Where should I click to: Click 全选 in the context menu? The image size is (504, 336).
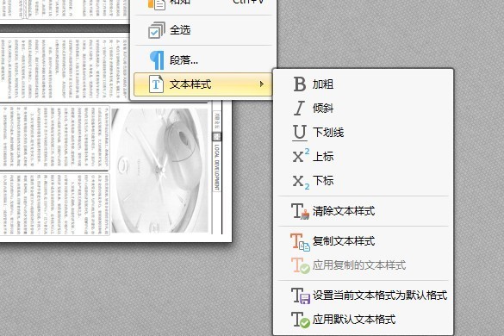click(x=180, y=30)
